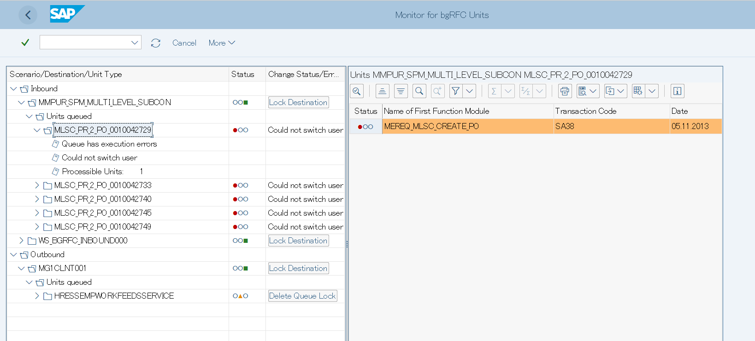Image resolution: width=755 pixels, height=341 pixels.
Task: Click the Print icon in units toolbar
Action: [x=565, y=91]
